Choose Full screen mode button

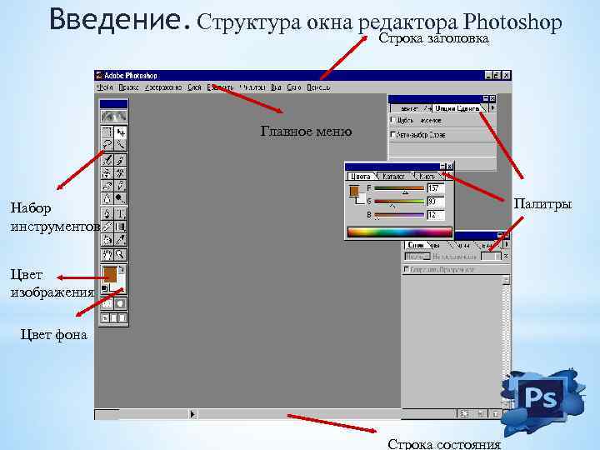pos(122,318)
